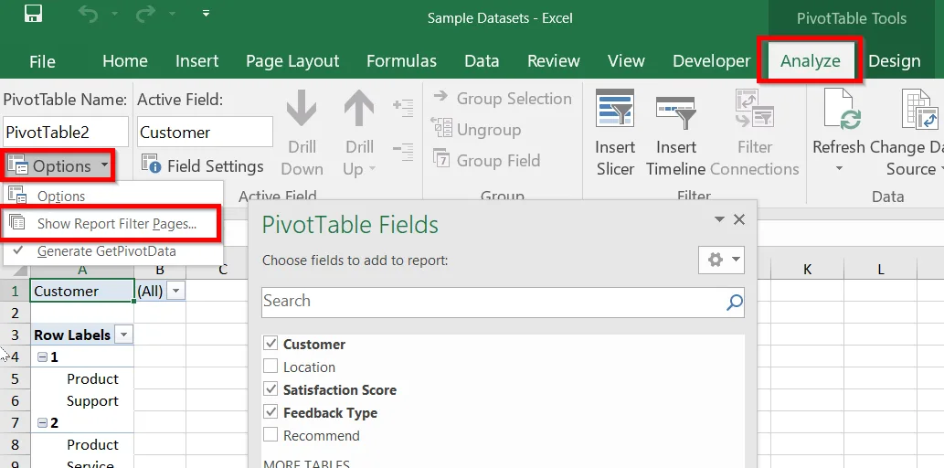The width and height of the screenshot is (944, 468).
Task: Click column K header
Action: [807, 270]
